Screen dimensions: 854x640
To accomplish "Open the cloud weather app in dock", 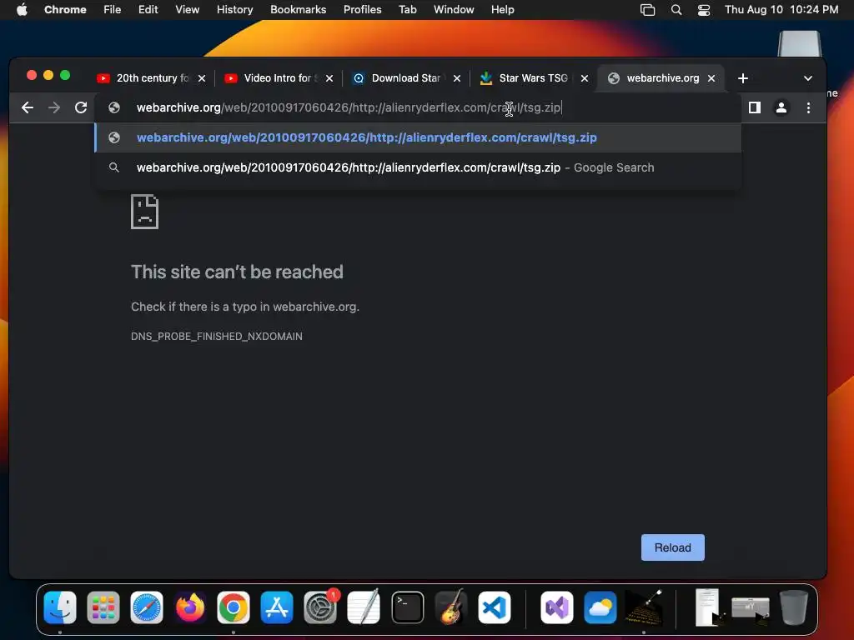I will click(600, 607).
